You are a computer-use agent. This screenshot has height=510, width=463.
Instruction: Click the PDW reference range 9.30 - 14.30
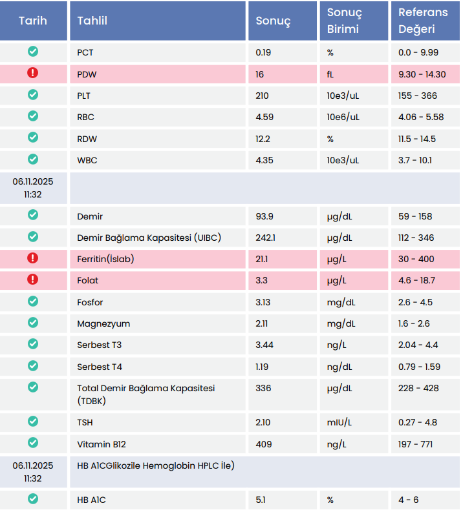422,74
